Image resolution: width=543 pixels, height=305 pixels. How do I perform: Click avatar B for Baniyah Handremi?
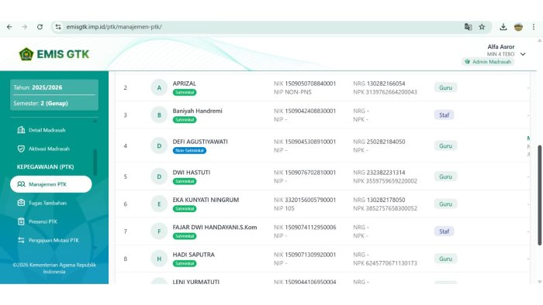(x=159, y=115)
